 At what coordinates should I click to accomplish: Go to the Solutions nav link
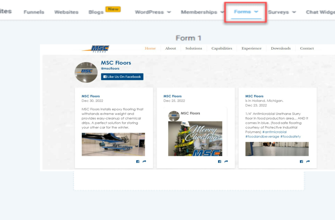tap(193, 48)
